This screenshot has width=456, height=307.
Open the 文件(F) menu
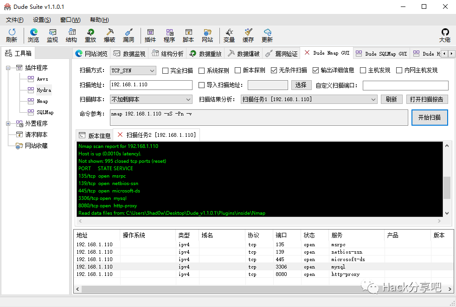tap(14, 20)
